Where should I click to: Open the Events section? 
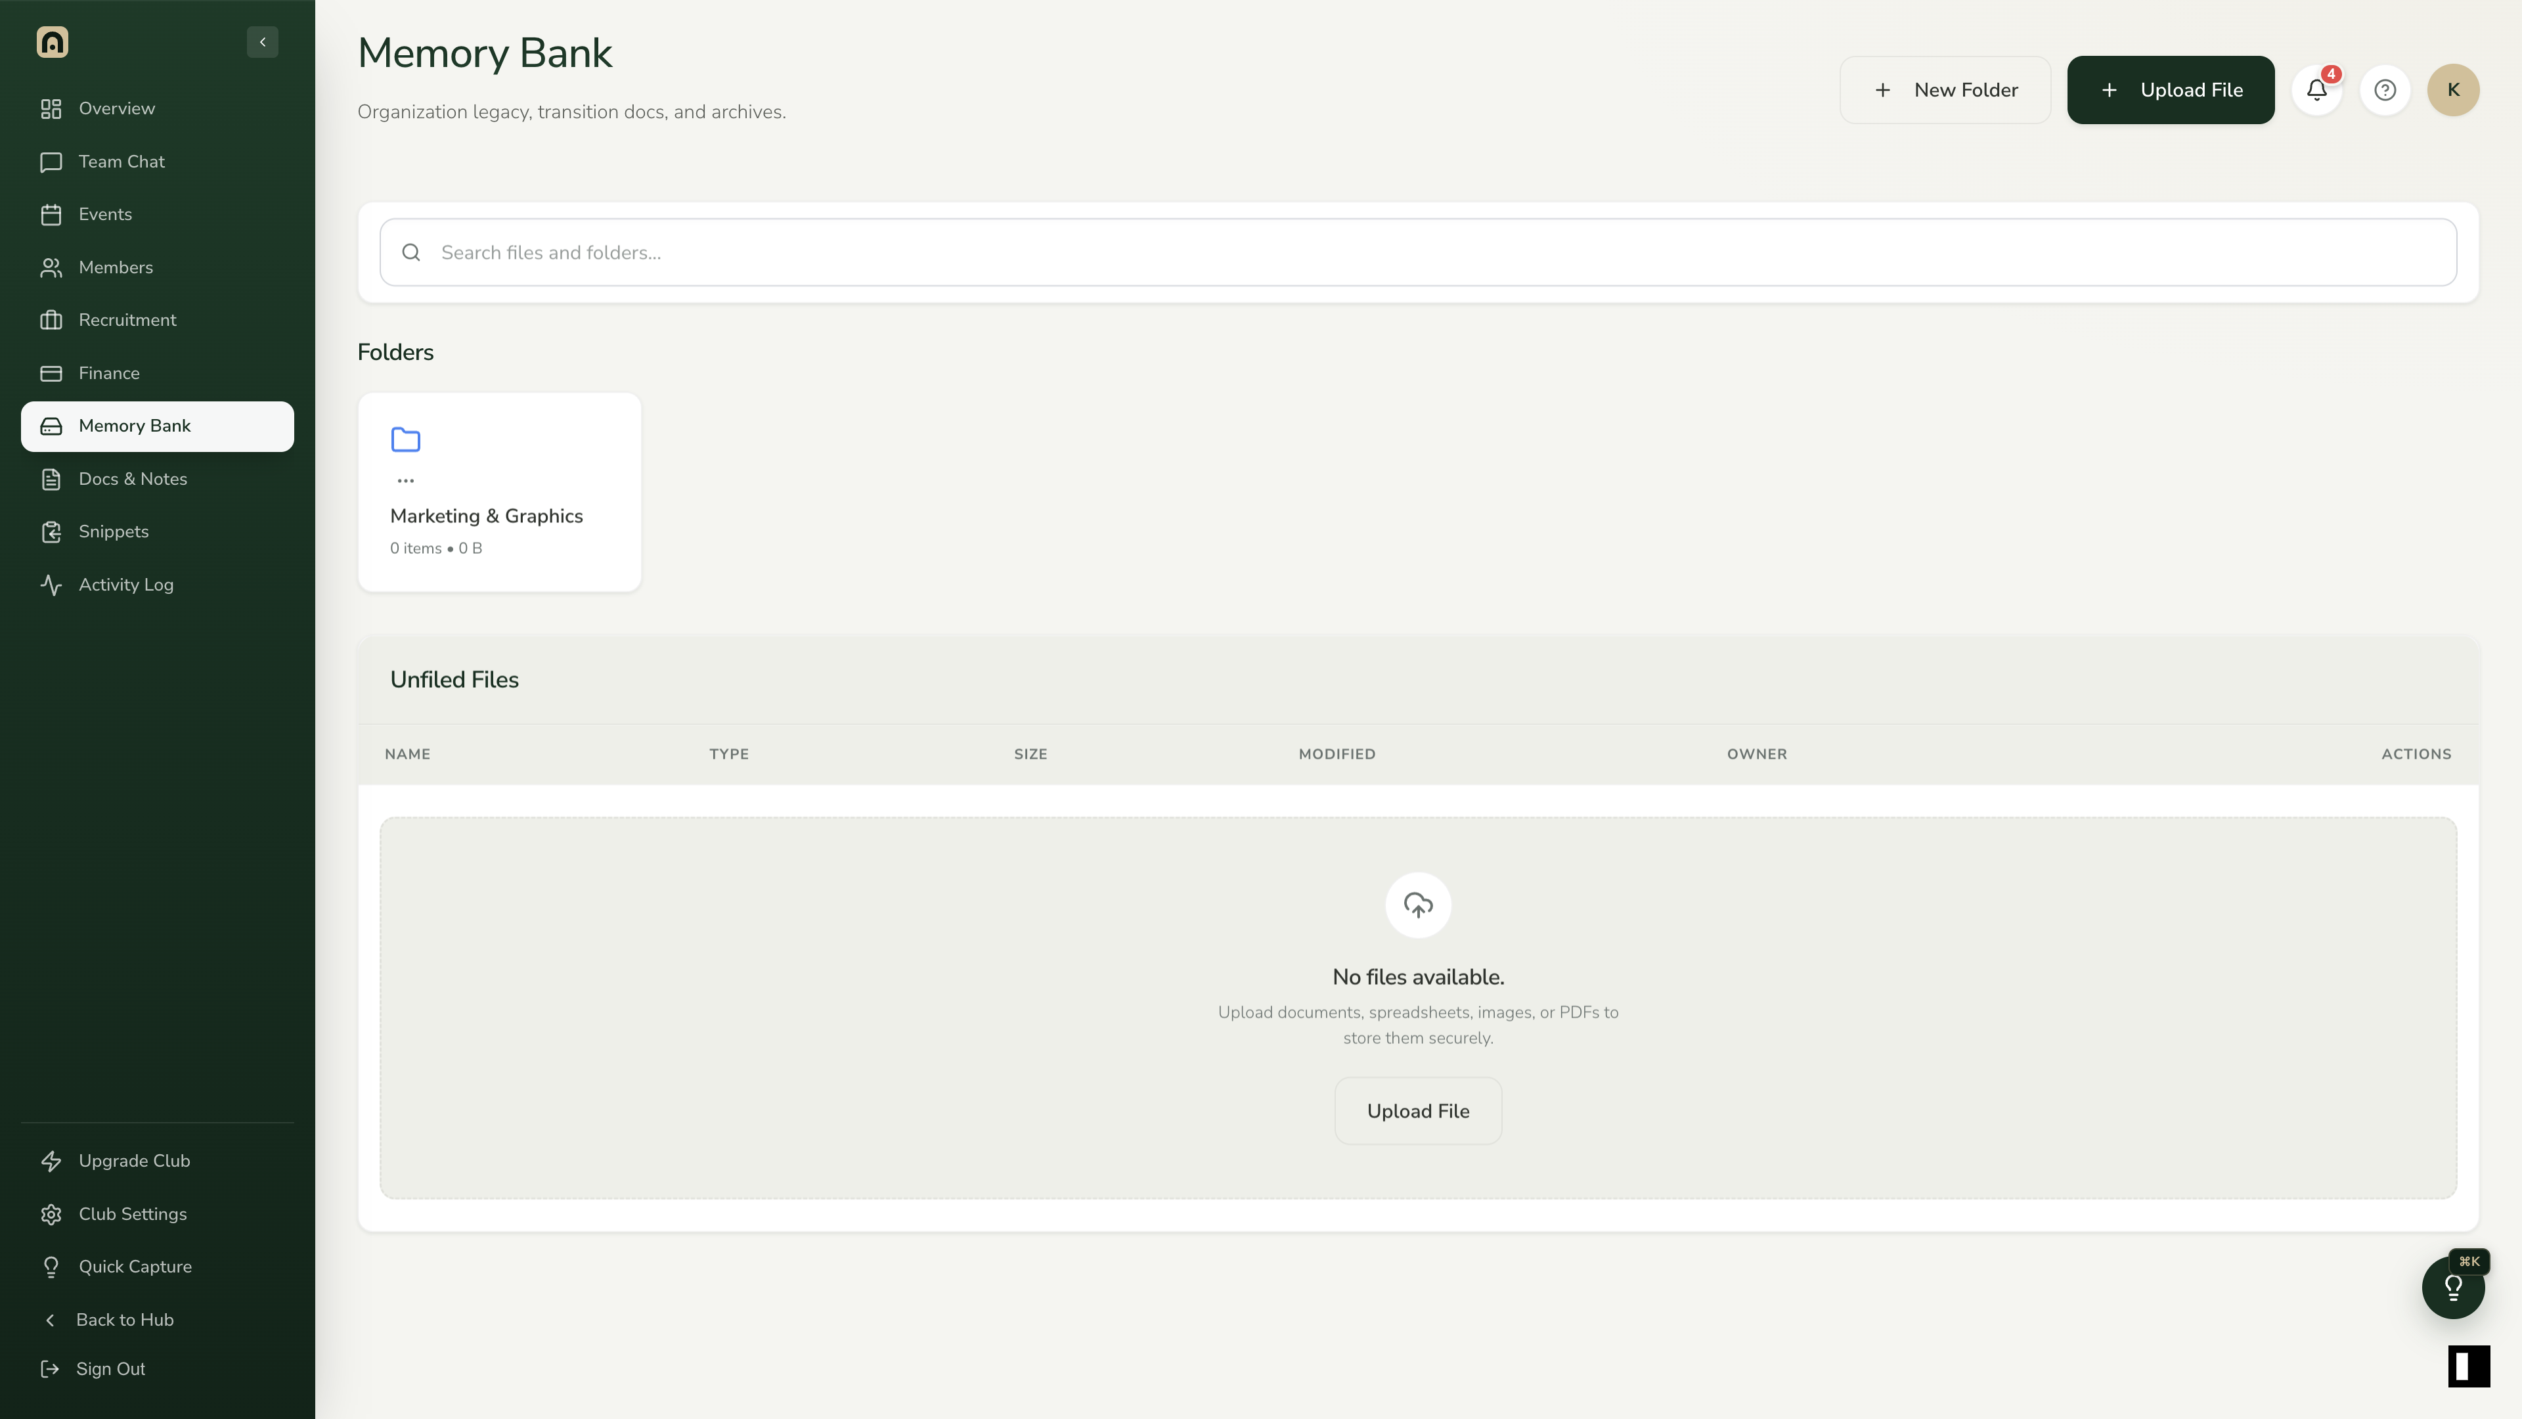[x=158, y=214]
